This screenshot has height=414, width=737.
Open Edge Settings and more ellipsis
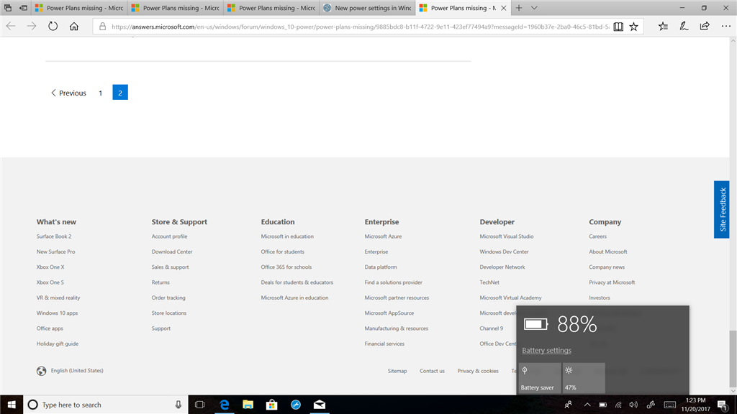click(725, 27)
